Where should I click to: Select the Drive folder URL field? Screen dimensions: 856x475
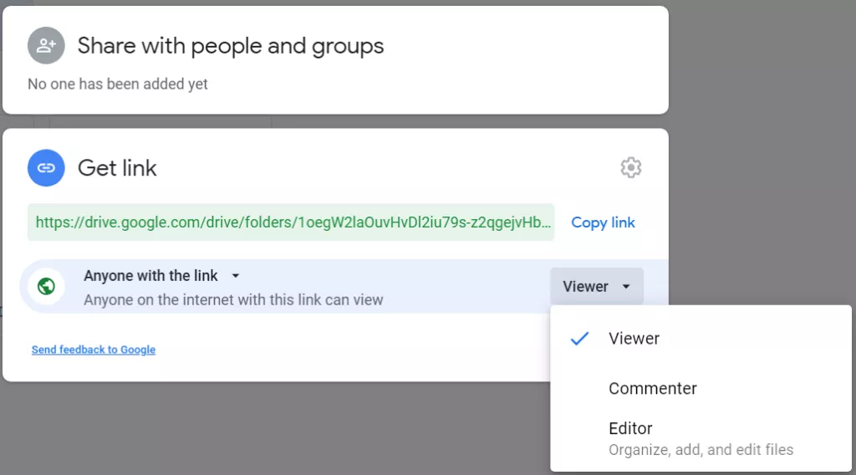pyautogui.click(x=291, y=222)
